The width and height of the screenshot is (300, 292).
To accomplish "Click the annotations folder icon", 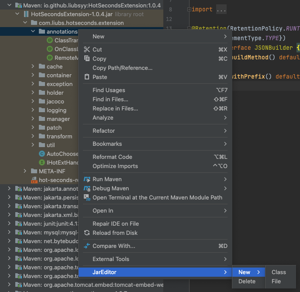I will click(x=42, y=31).
